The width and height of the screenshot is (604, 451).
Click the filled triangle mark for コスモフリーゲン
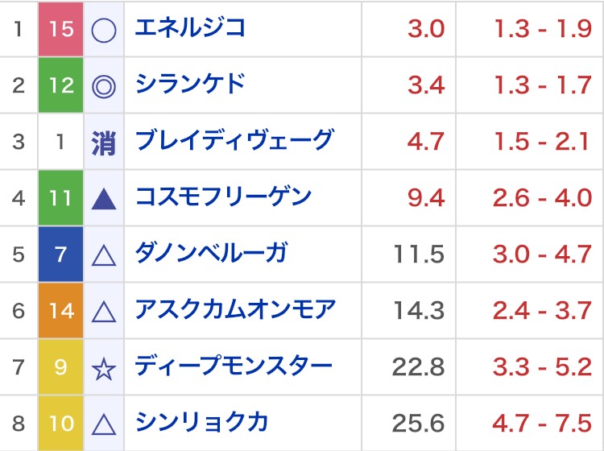point(104,198)
